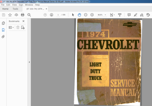Viewport: 152px width, 106px height.
Task: Add document to starred with star icon
Action: pyautogui.click(x=10, y=15)
